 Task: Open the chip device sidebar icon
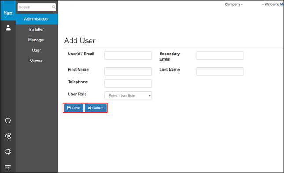(8, 151)
